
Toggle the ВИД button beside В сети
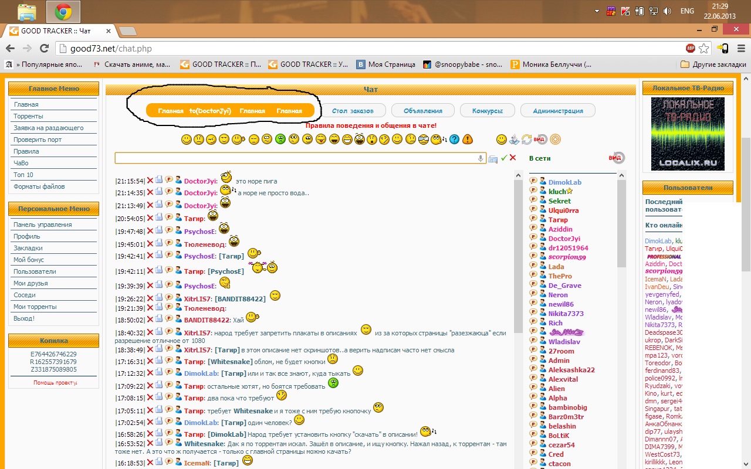tap(617, 158)
